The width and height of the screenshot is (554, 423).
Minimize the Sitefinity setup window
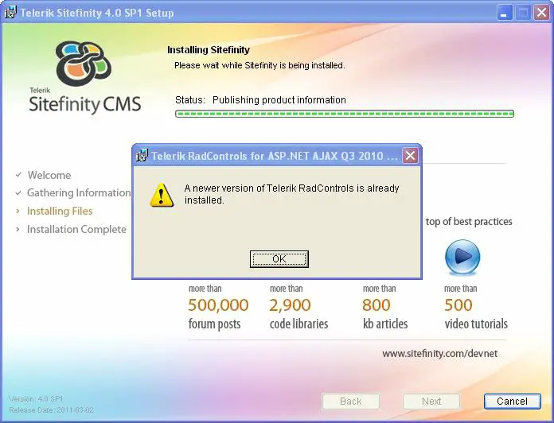pos(504,13)
